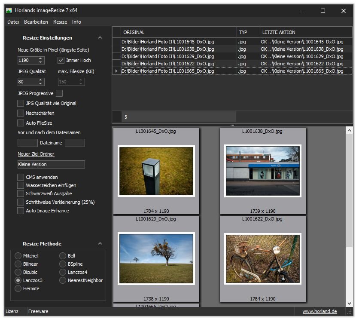Select the row for L1001645_DxO.jpg
This screenshot has width=356, height=319.
(x=232, y=42)
